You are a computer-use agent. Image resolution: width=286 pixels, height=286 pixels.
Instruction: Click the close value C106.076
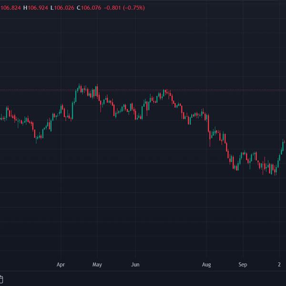pyautogui.click(x=89, y=8)
